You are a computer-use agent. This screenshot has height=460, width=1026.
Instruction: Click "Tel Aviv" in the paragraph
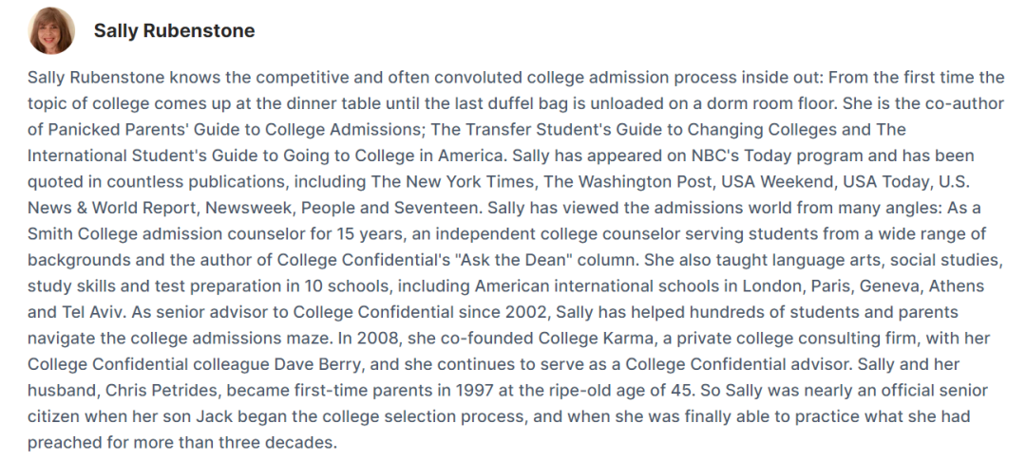click(93, 312)
